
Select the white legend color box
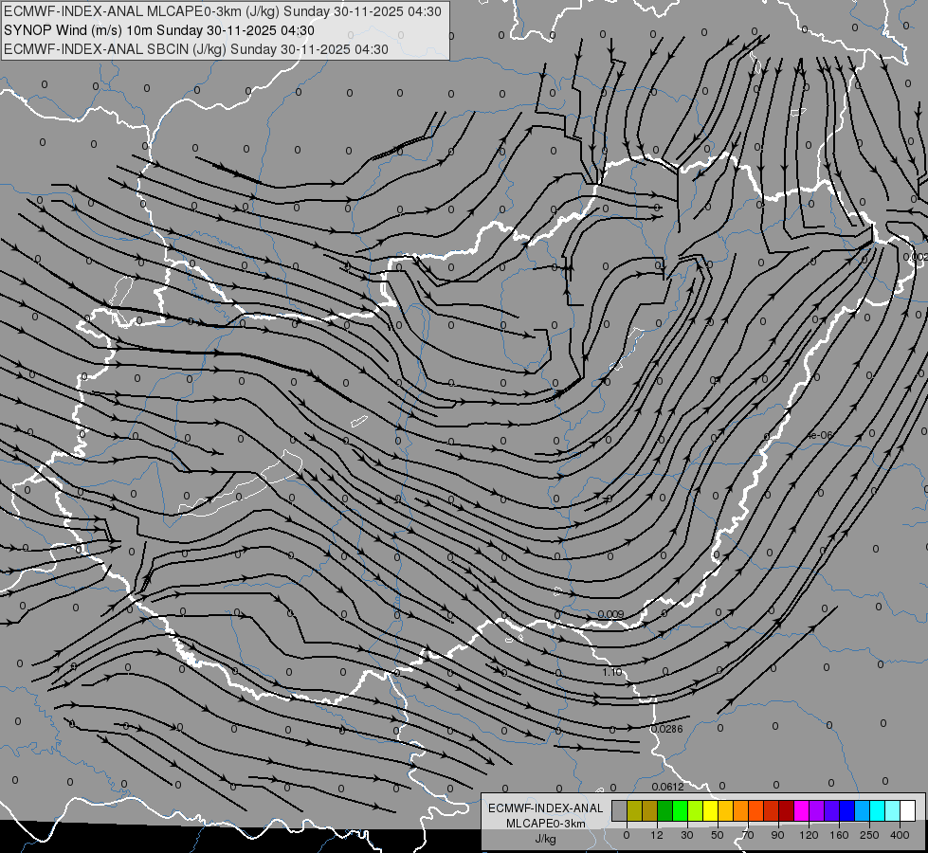click(x=908, y=810)
